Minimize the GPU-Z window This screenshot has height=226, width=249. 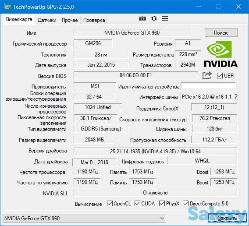(x=199, y=7)
